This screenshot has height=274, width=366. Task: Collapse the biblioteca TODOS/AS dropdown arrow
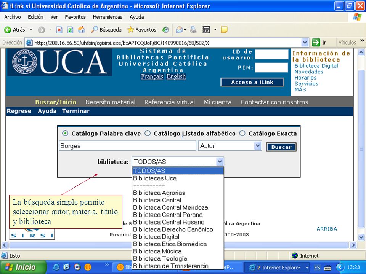tap(220, 161)
